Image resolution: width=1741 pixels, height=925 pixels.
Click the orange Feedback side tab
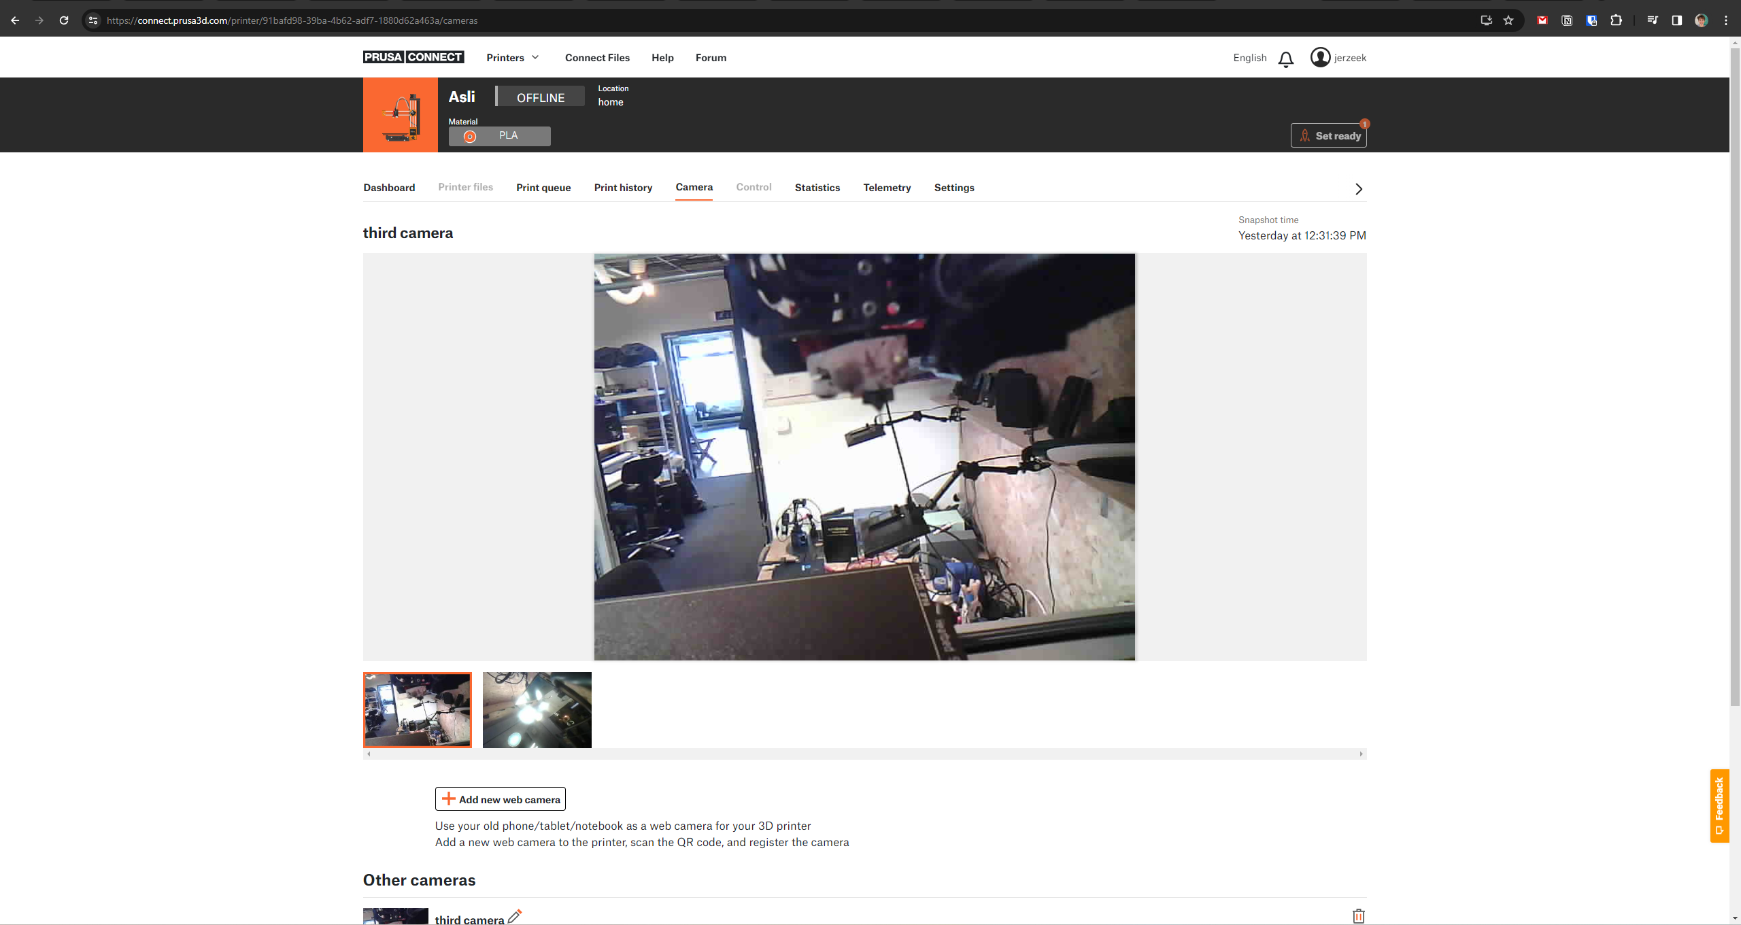[x=1719, y=805]
